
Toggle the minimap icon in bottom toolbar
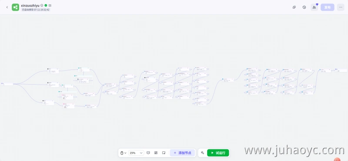click(164, 153)
